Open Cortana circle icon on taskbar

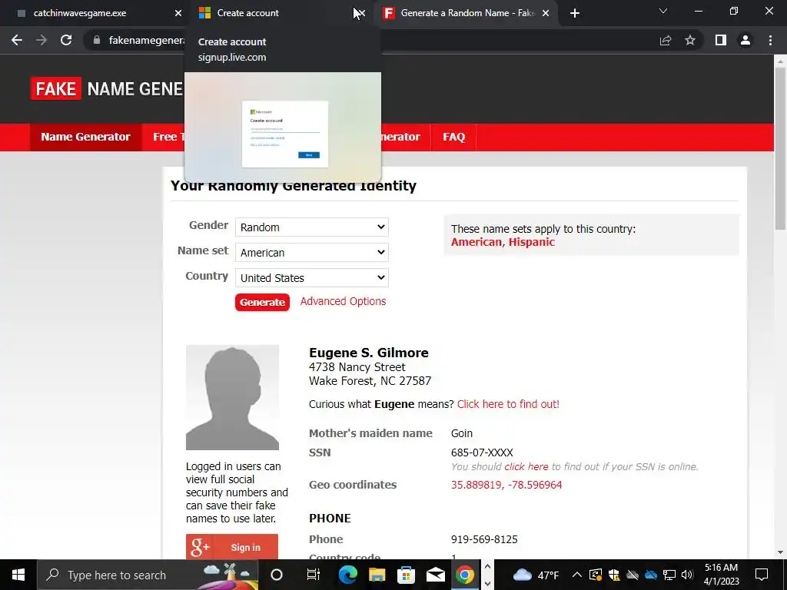[277, 575]
